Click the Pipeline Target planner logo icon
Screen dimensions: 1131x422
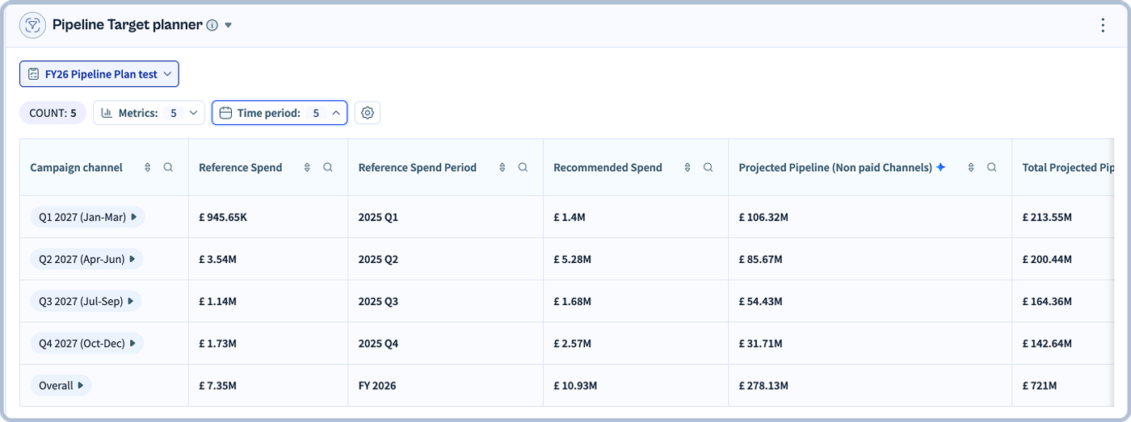[32, 25]
